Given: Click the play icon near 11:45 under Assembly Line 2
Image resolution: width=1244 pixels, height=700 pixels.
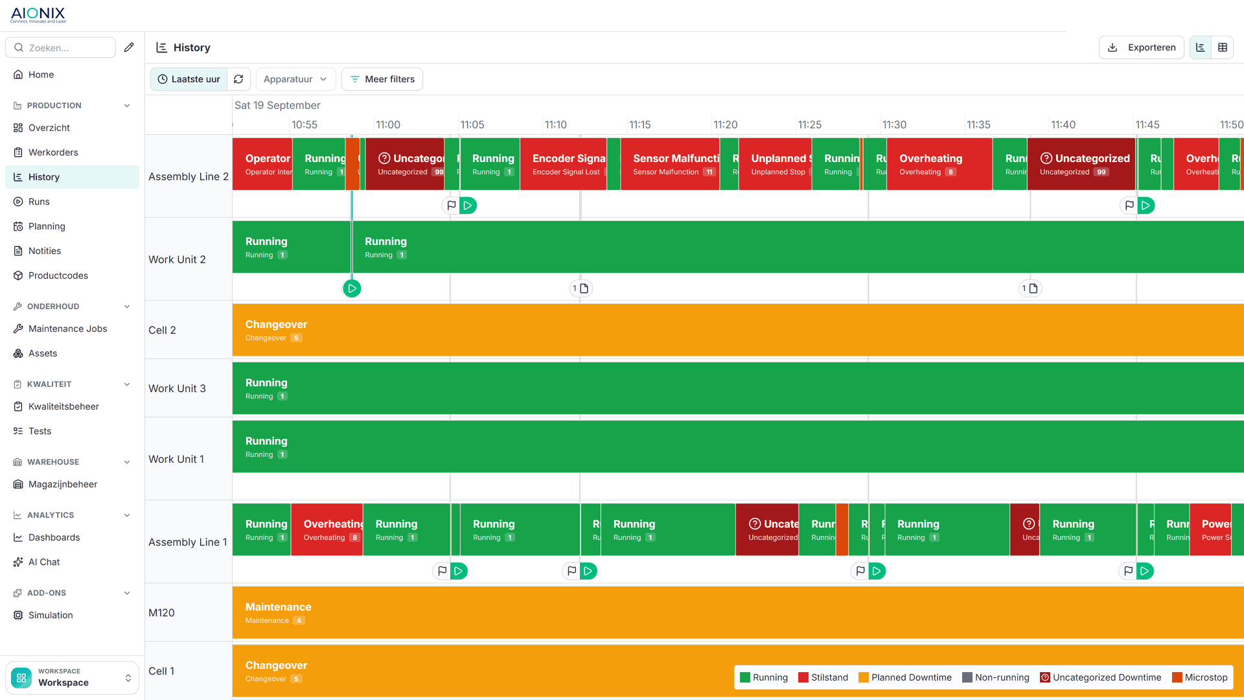Looking at the screenshot, I should point(1146,205).
